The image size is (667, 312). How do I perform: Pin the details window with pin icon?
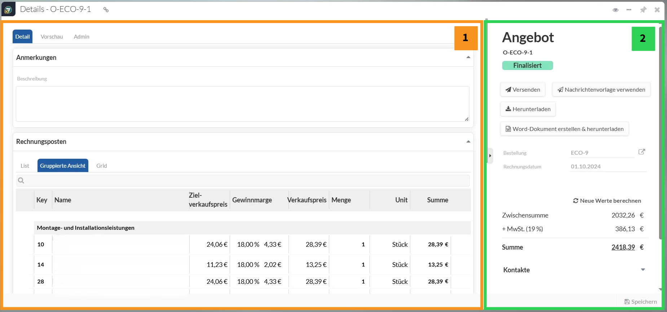point(643,10)
